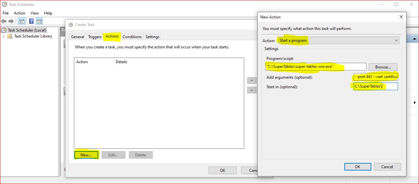Switch to the Conditions tab
The height and width of the screenshot is (184, 419).
coord(132,37)
